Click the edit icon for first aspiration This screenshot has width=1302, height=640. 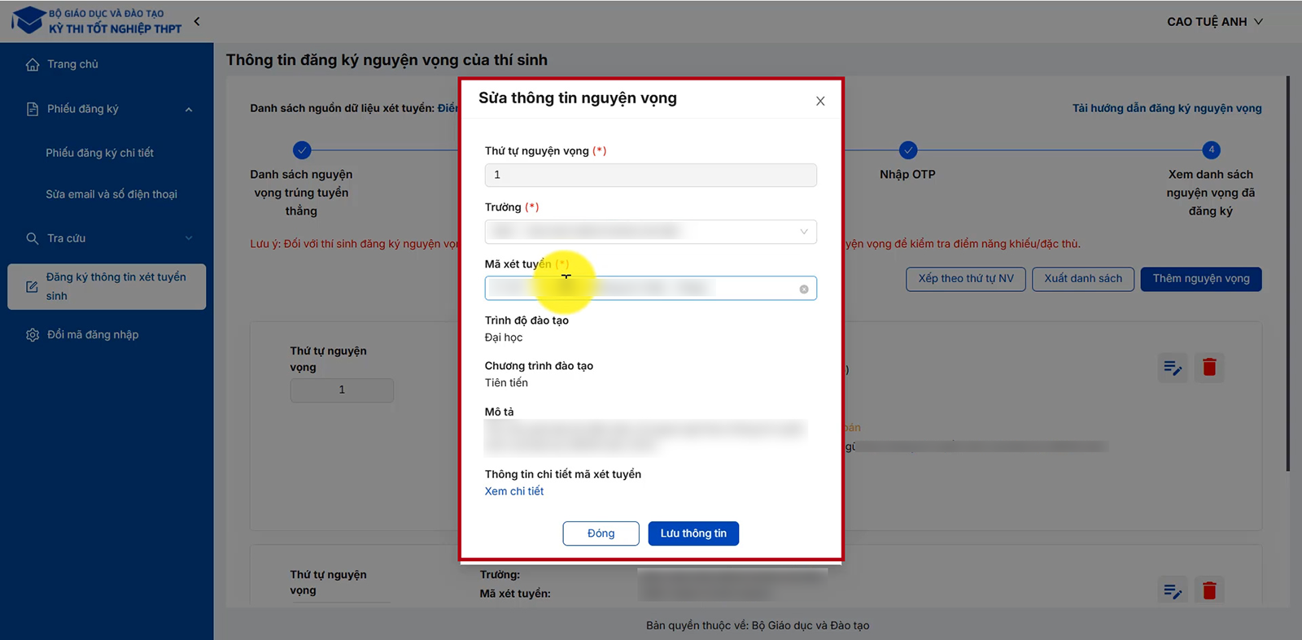[1172, 368]
